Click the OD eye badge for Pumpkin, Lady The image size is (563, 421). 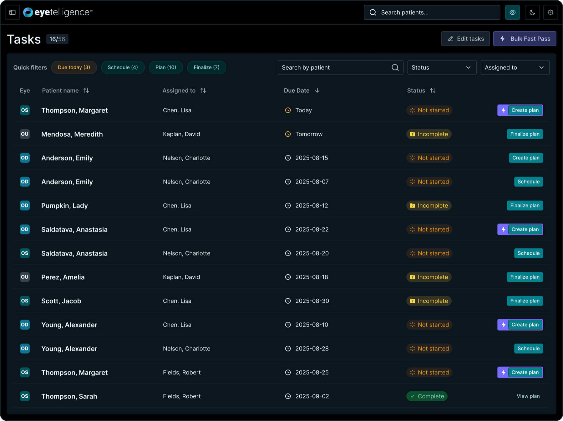(x=25, y=206)
